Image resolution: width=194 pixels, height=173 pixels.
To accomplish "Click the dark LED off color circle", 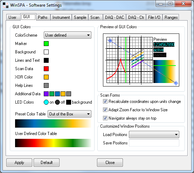I will coord(57,102).
